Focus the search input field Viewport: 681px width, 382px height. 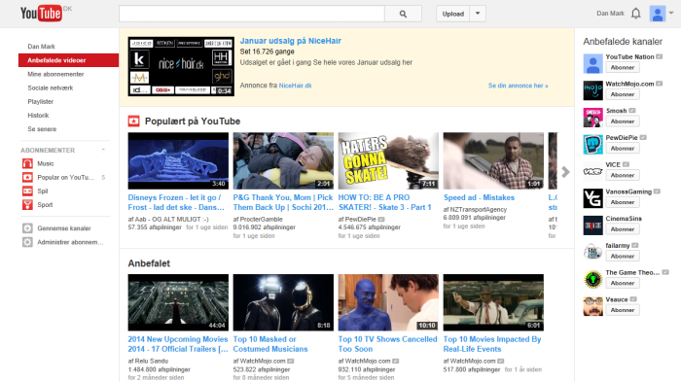pyautogui.click(x=252, y=14)
